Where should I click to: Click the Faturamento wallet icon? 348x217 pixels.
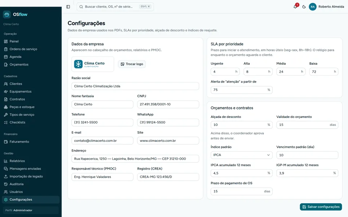coord(6,142)
